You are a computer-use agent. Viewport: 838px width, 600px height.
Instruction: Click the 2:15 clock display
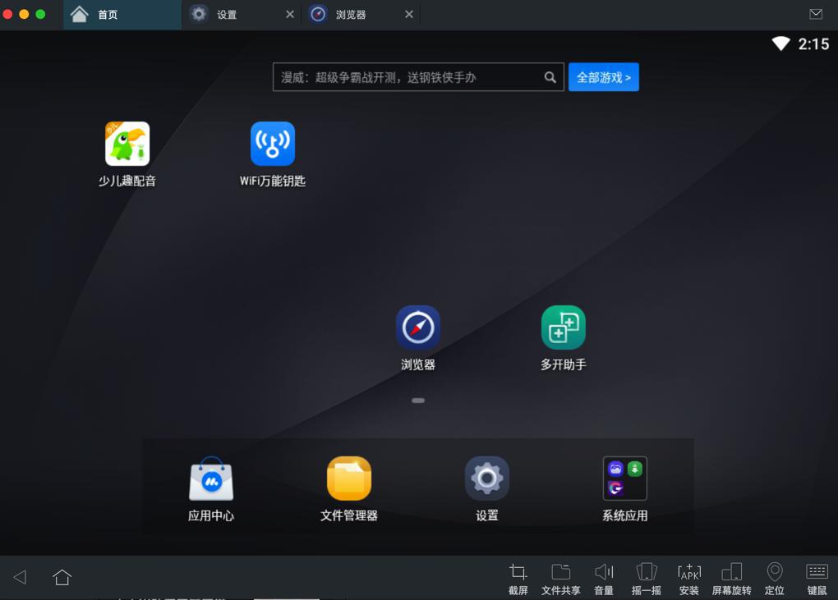(813, 44)
